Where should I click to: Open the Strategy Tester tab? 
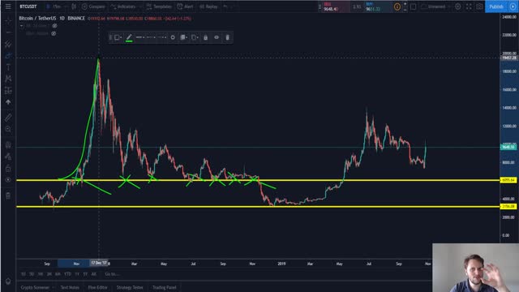pyautogui.click(x=130, y=287)
